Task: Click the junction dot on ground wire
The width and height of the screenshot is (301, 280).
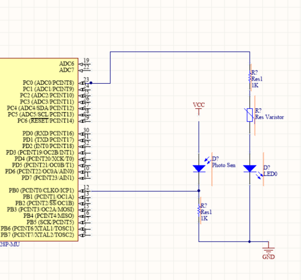Action: [x=250, y=241]
